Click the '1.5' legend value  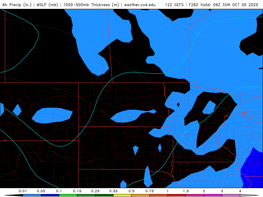click(186, 191)
